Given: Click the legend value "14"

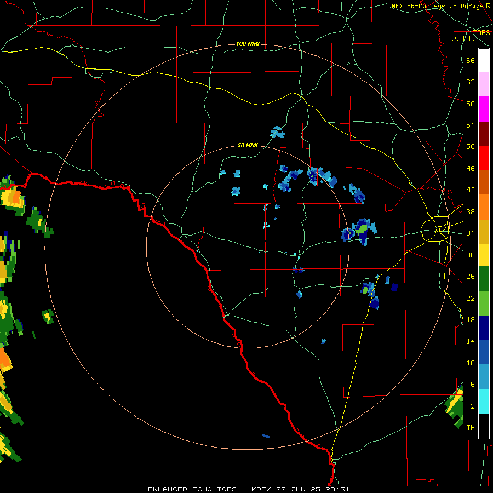Looking at the screenshot, I should pyautogui.click(x=471, y=341).
